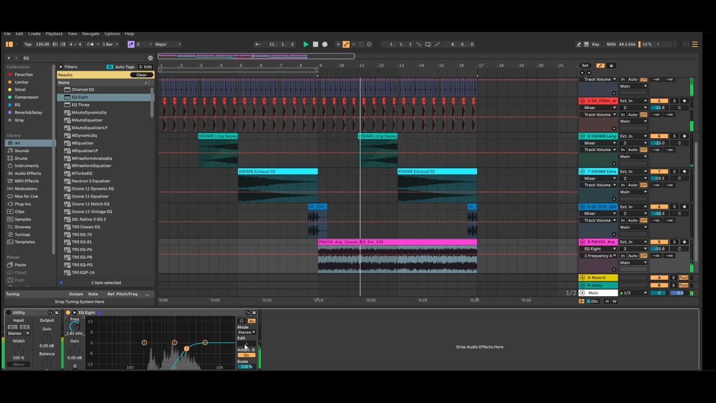716x403 pixels.
Task: Save the EQ Eight preset using disk icon
Action: 254,312
